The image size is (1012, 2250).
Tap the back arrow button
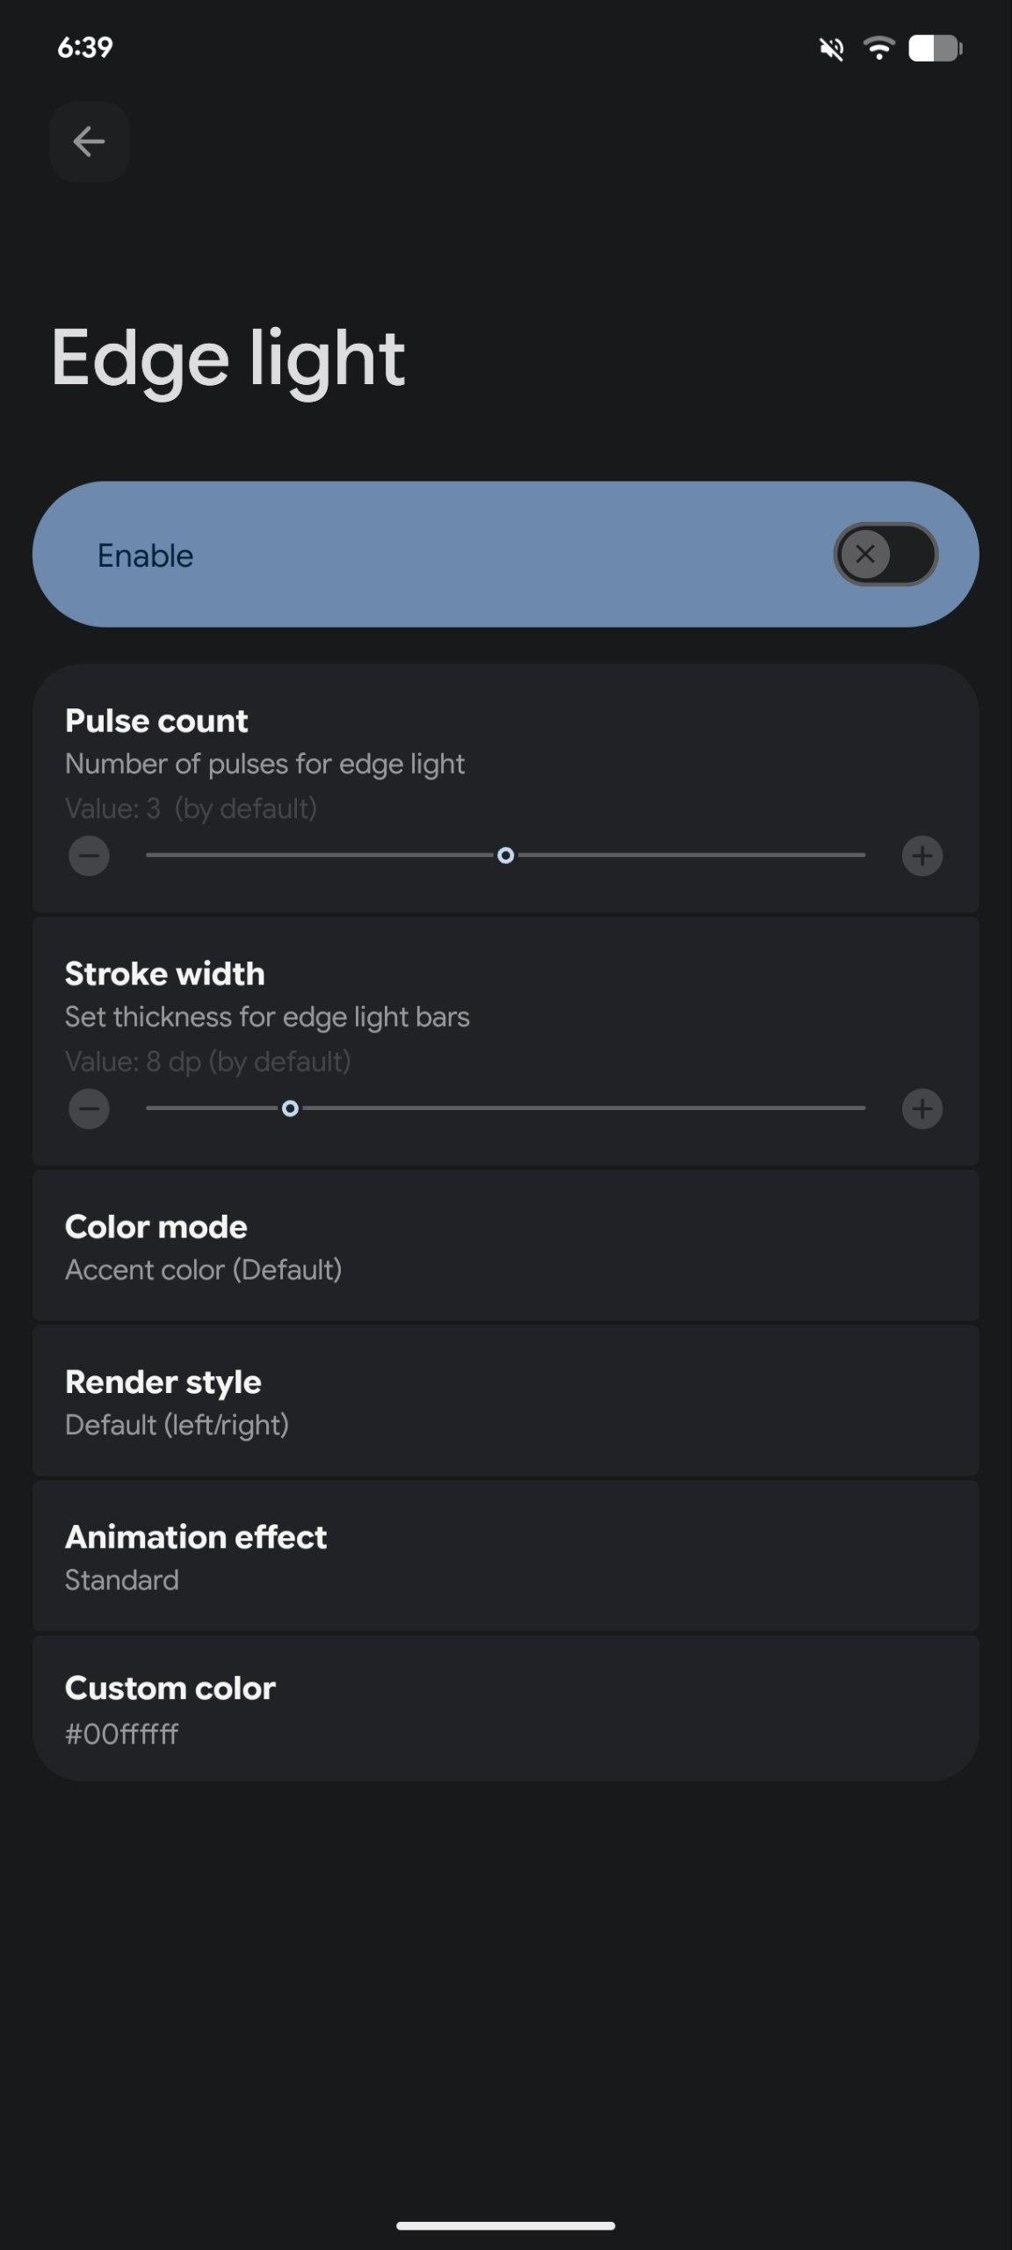(x=89, y=142)
